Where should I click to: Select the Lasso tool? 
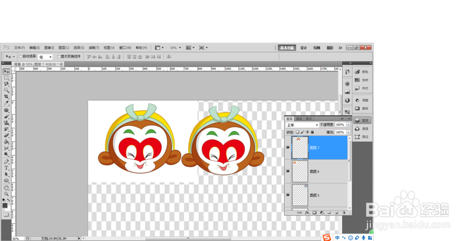[x=6, y=84]
